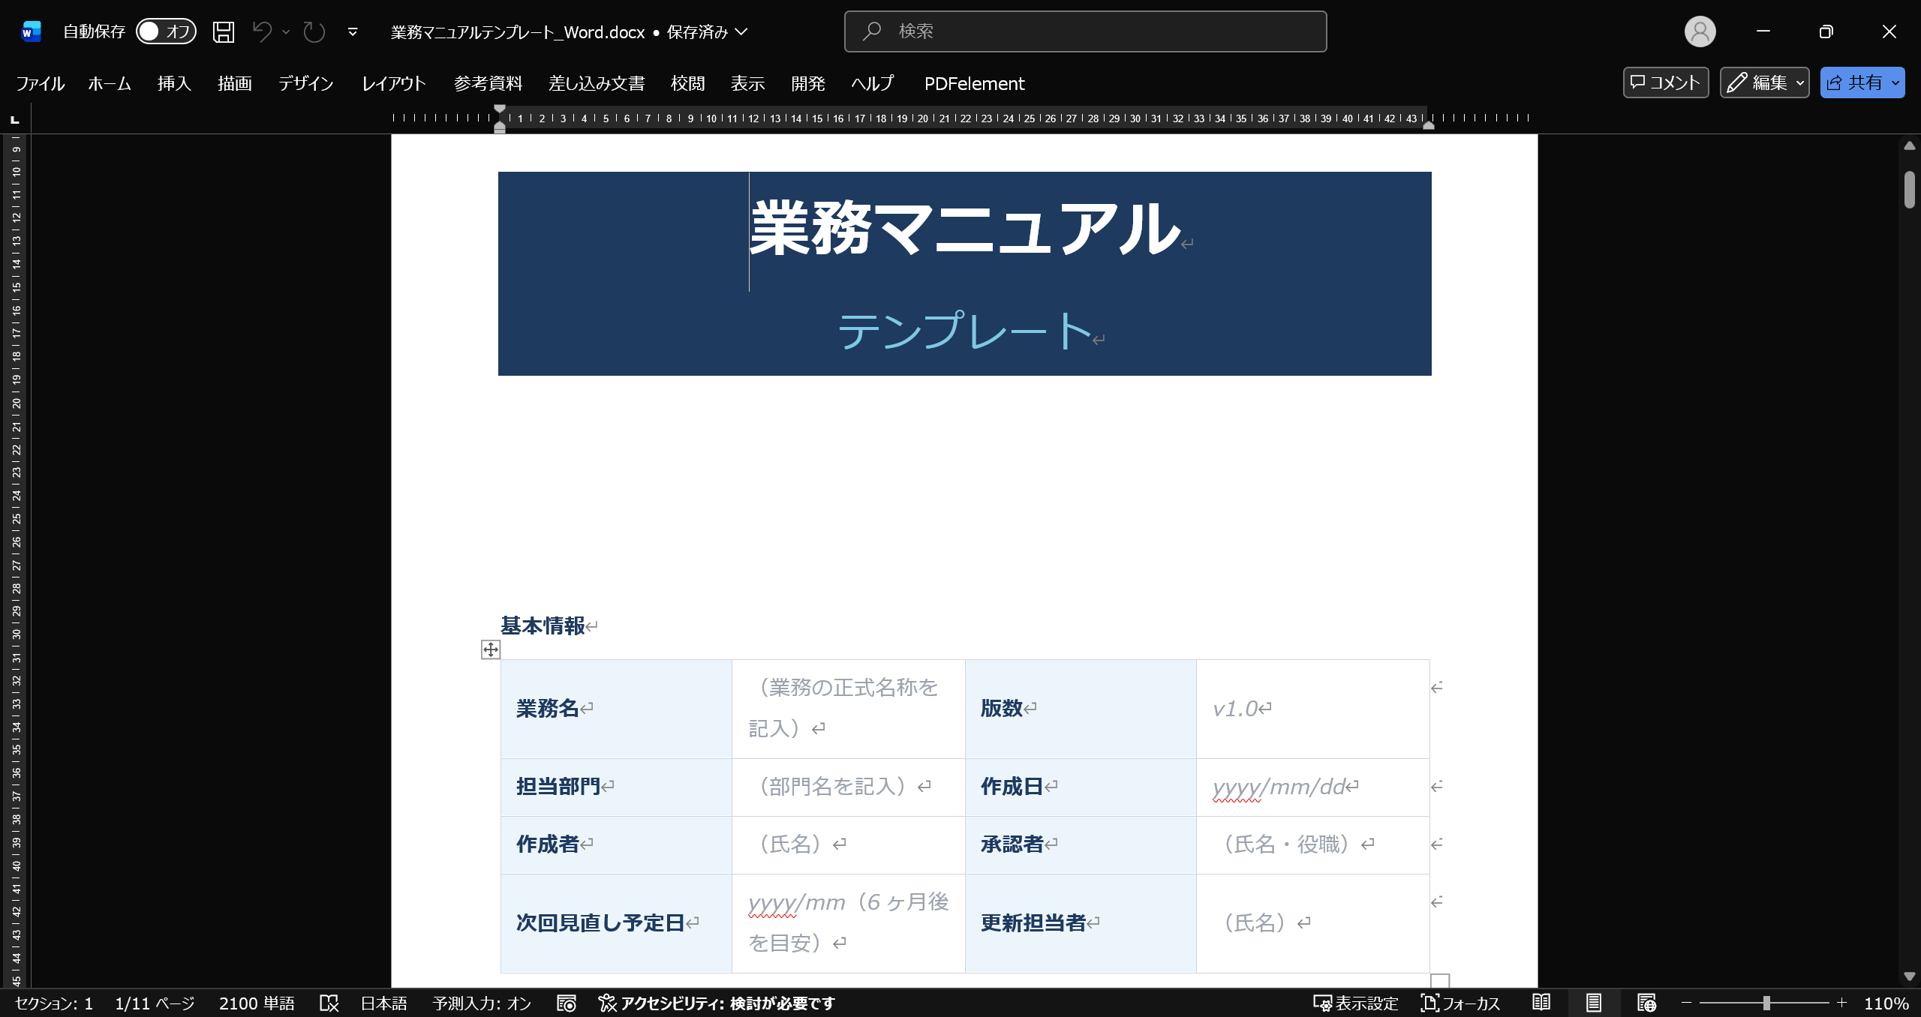Switch to Read Mode view icon
Image resolution: width=1921 pixels, height=1017 pixels.
pyautogui.click(x=1541, y=1003)
